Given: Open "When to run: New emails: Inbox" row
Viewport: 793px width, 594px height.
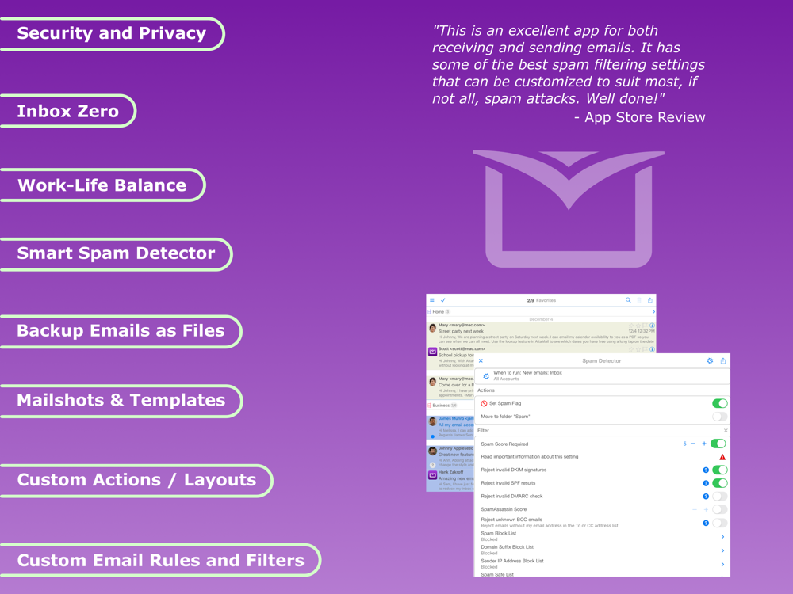Looking at the screenshot, I should pos(602,375).
